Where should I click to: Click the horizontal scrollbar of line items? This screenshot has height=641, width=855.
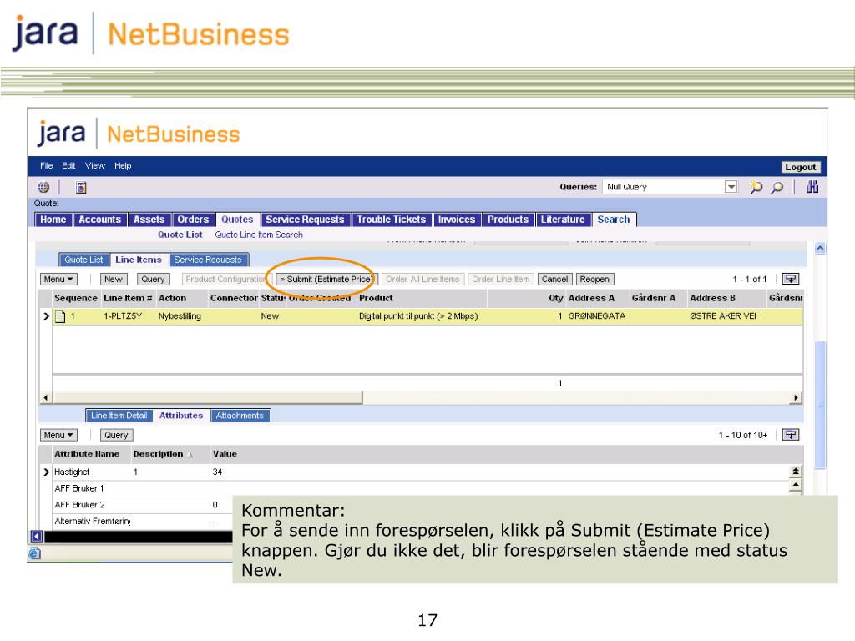[x=207, y=397]
